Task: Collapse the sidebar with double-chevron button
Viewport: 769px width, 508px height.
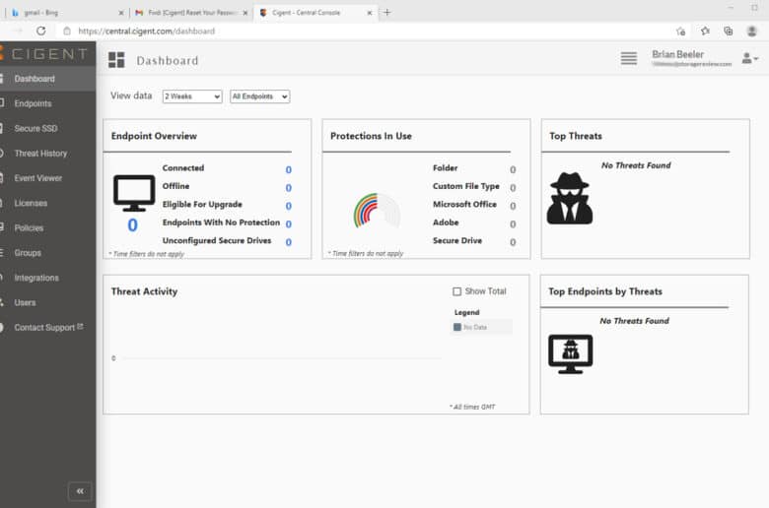Action: 80,491
